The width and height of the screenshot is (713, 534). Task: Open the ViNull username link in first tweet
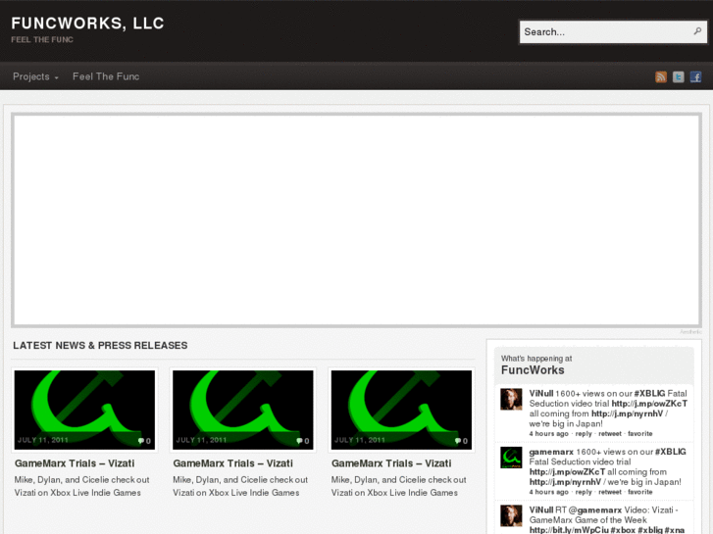click(541, 394)
